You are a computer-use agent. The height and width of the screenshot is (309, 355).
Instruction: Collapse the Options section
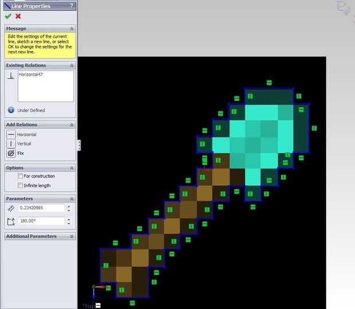[72, 168]
